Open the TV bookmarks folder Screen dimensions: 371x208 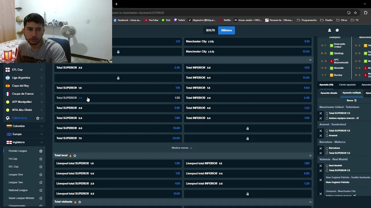[x=355, y=20]
